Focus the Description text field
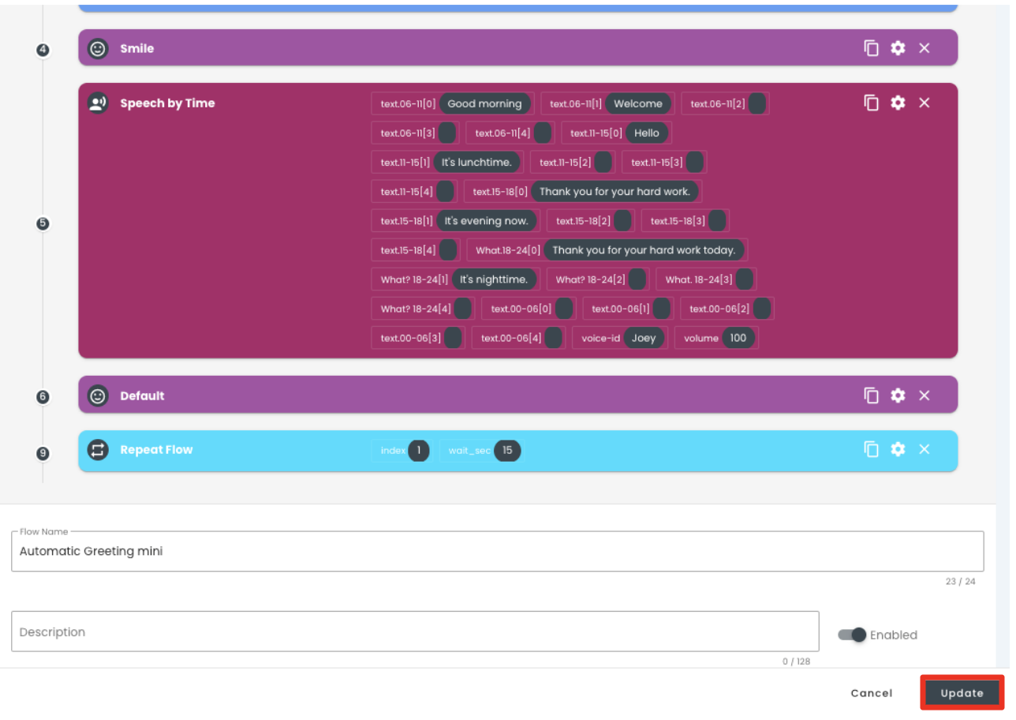The width and height of the screenshot is (1016, 720). click(415, 632)
